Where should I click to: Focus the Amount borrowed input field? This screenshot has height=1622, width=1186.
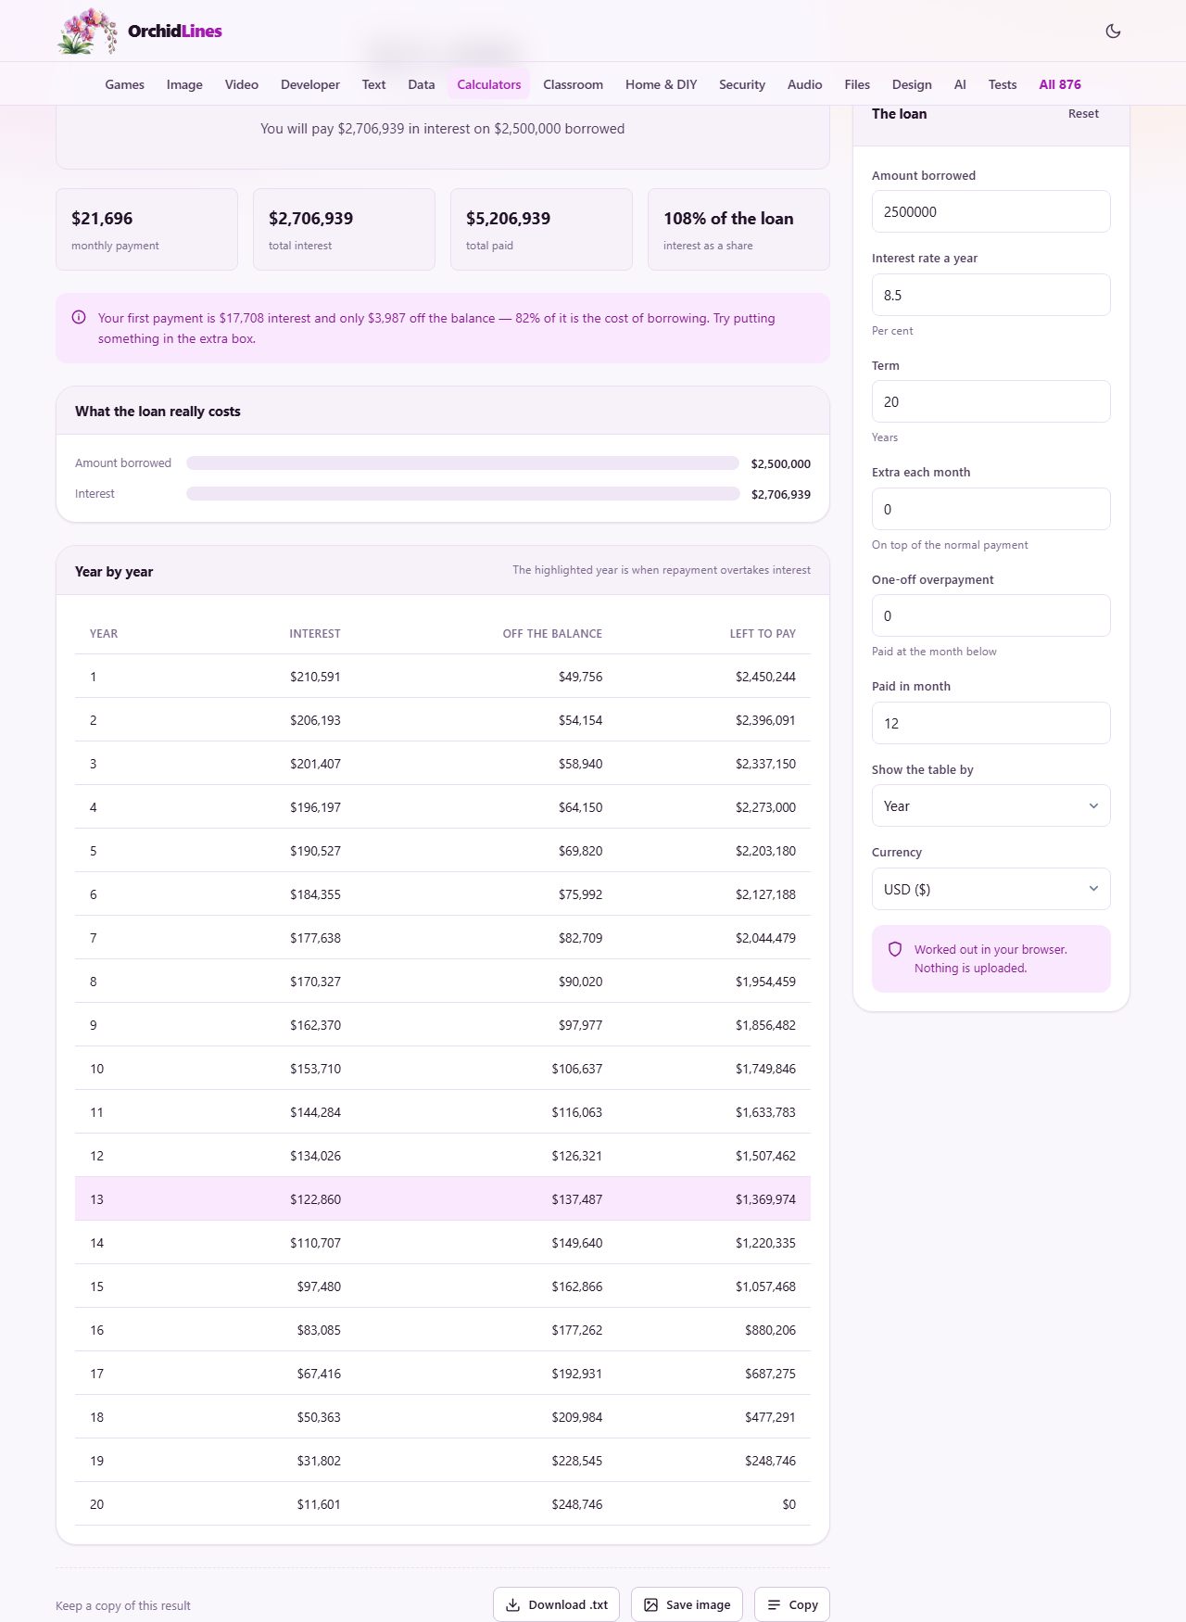coord(990,211)
